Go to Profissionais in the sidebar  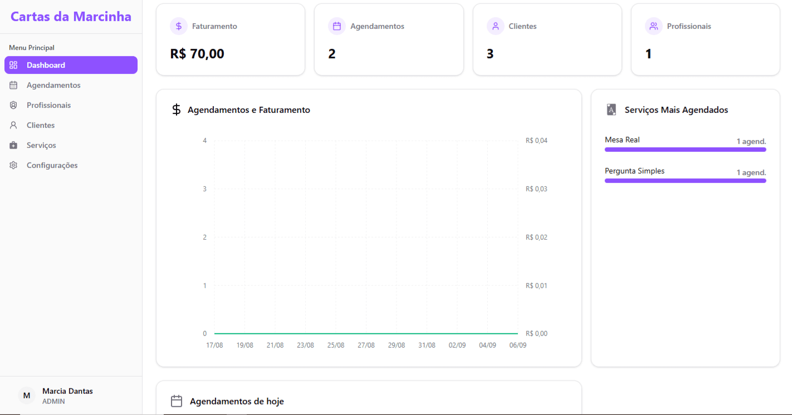48,105
